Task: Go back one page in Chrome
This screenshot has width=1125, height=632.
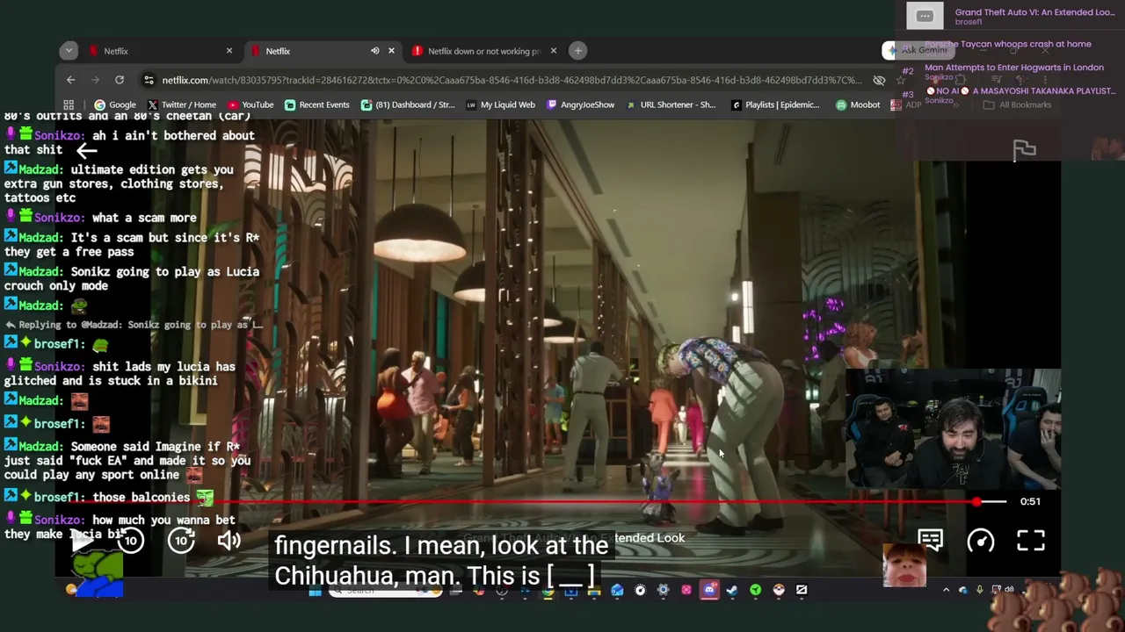Action: click(x=71, y=80)
